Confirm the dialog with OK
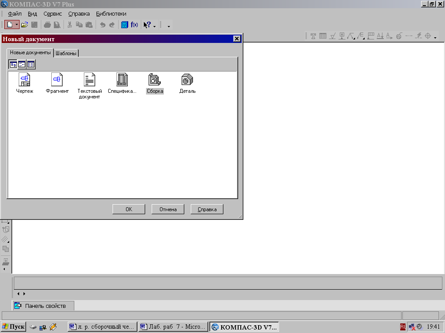This screenshot has width=445, height=333. pos(129,209)
